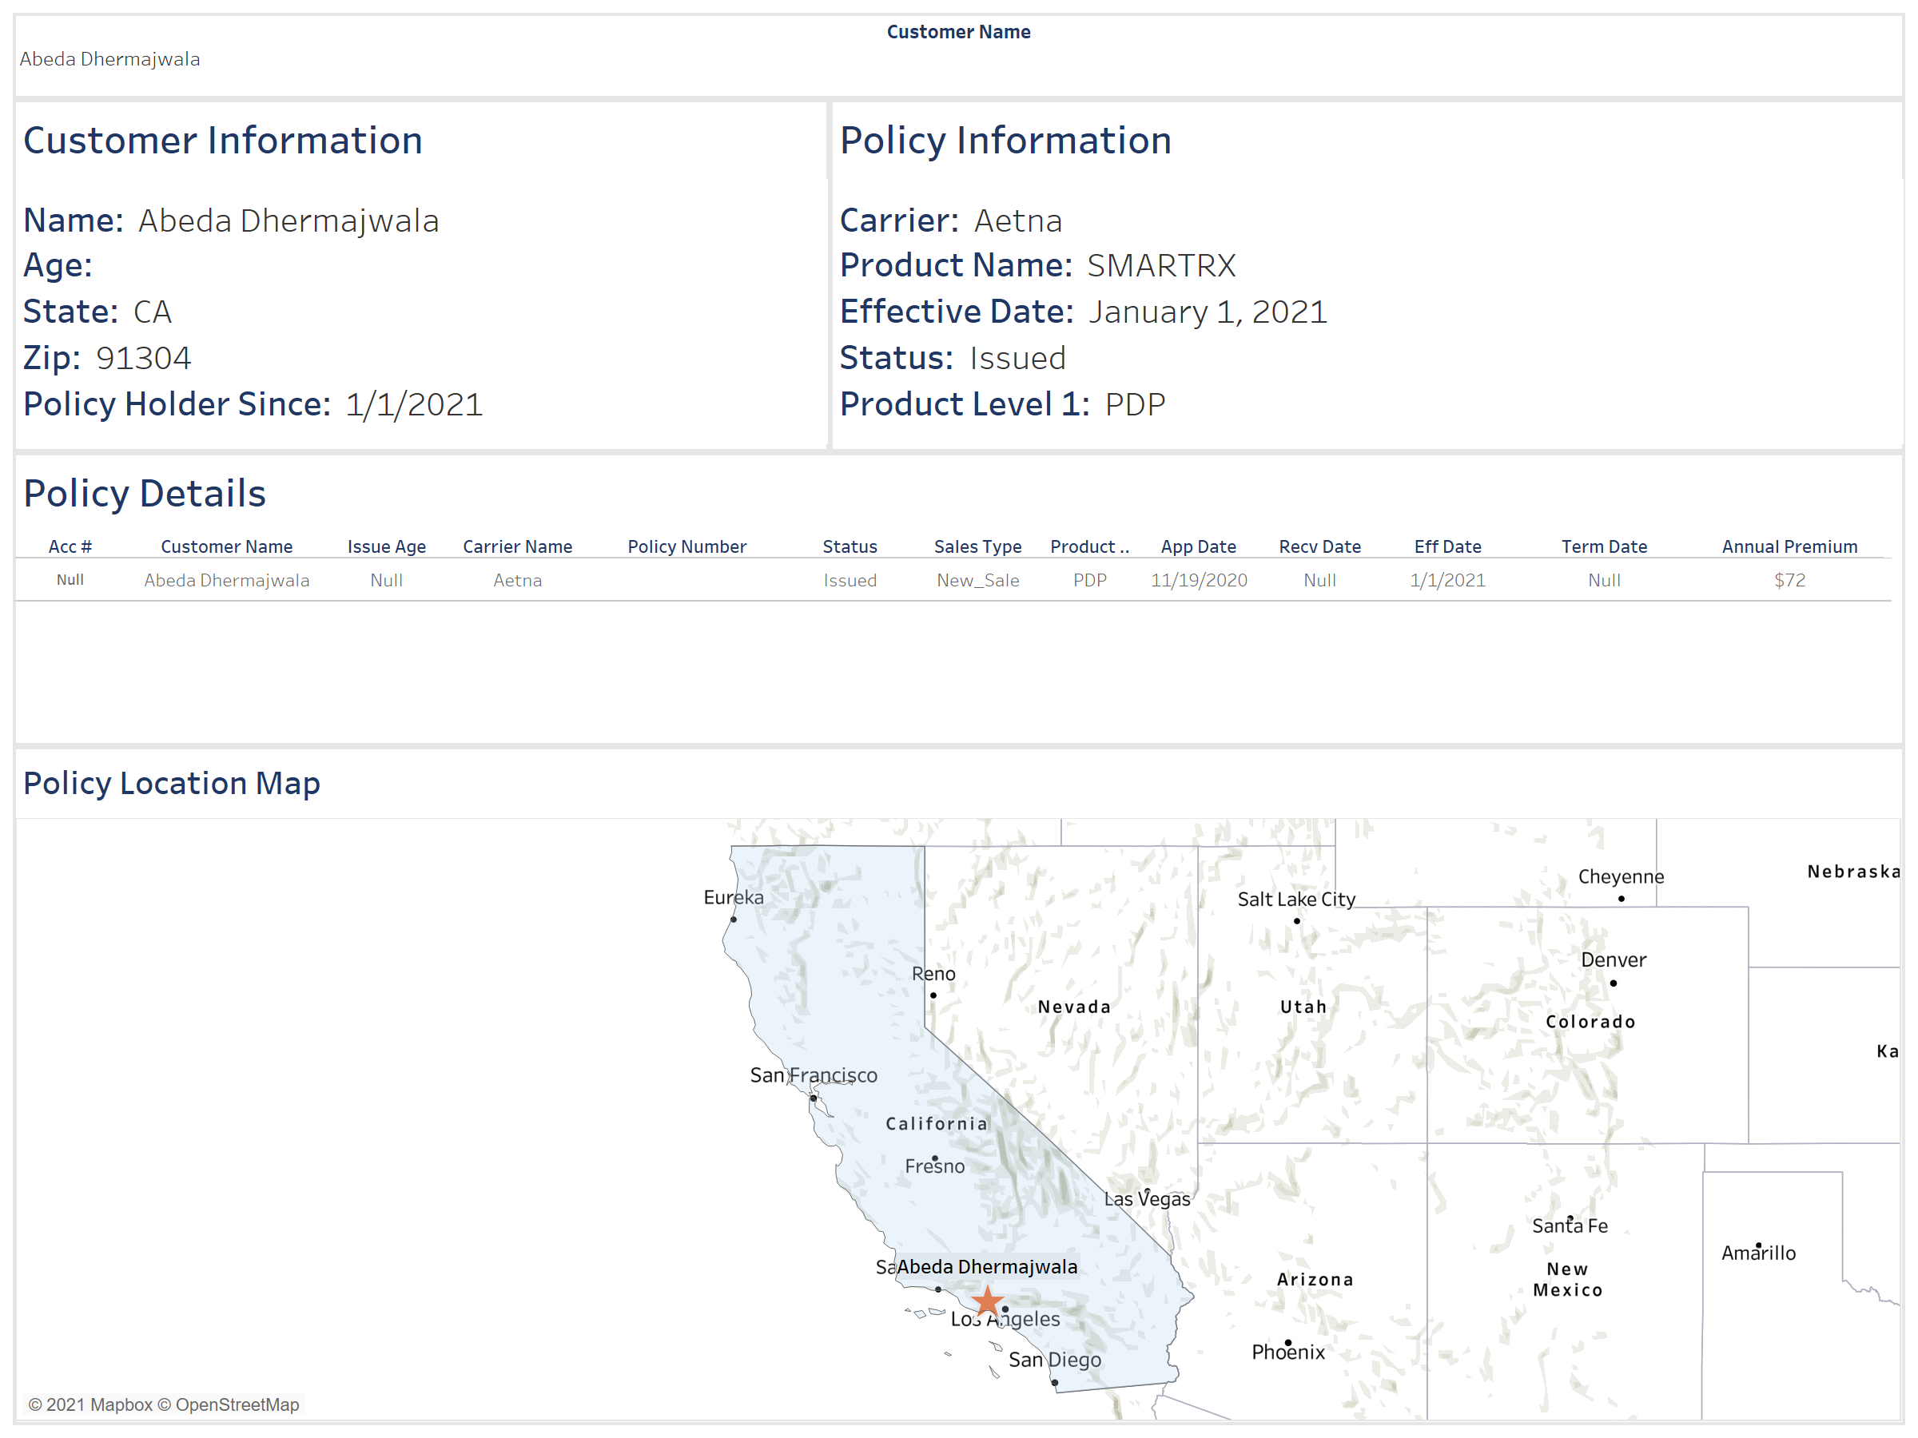
Task: Click the Customer Name filter field
Action: coord(110,59)
